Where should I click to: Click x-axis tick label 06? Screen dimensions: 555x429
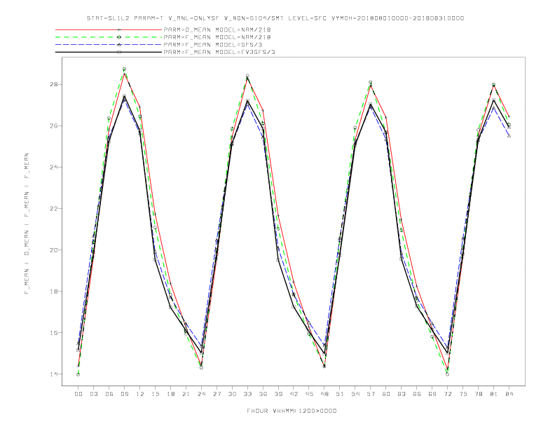109,394
